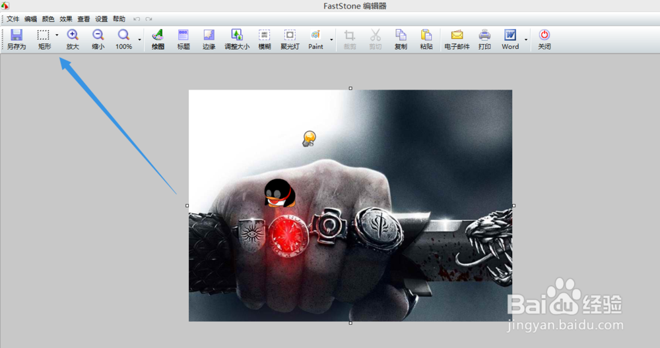Click the Cut (剪切) scissors icon

[375, 35]
